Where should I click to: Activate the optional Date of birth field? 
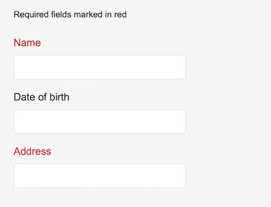tap(100, 121)
